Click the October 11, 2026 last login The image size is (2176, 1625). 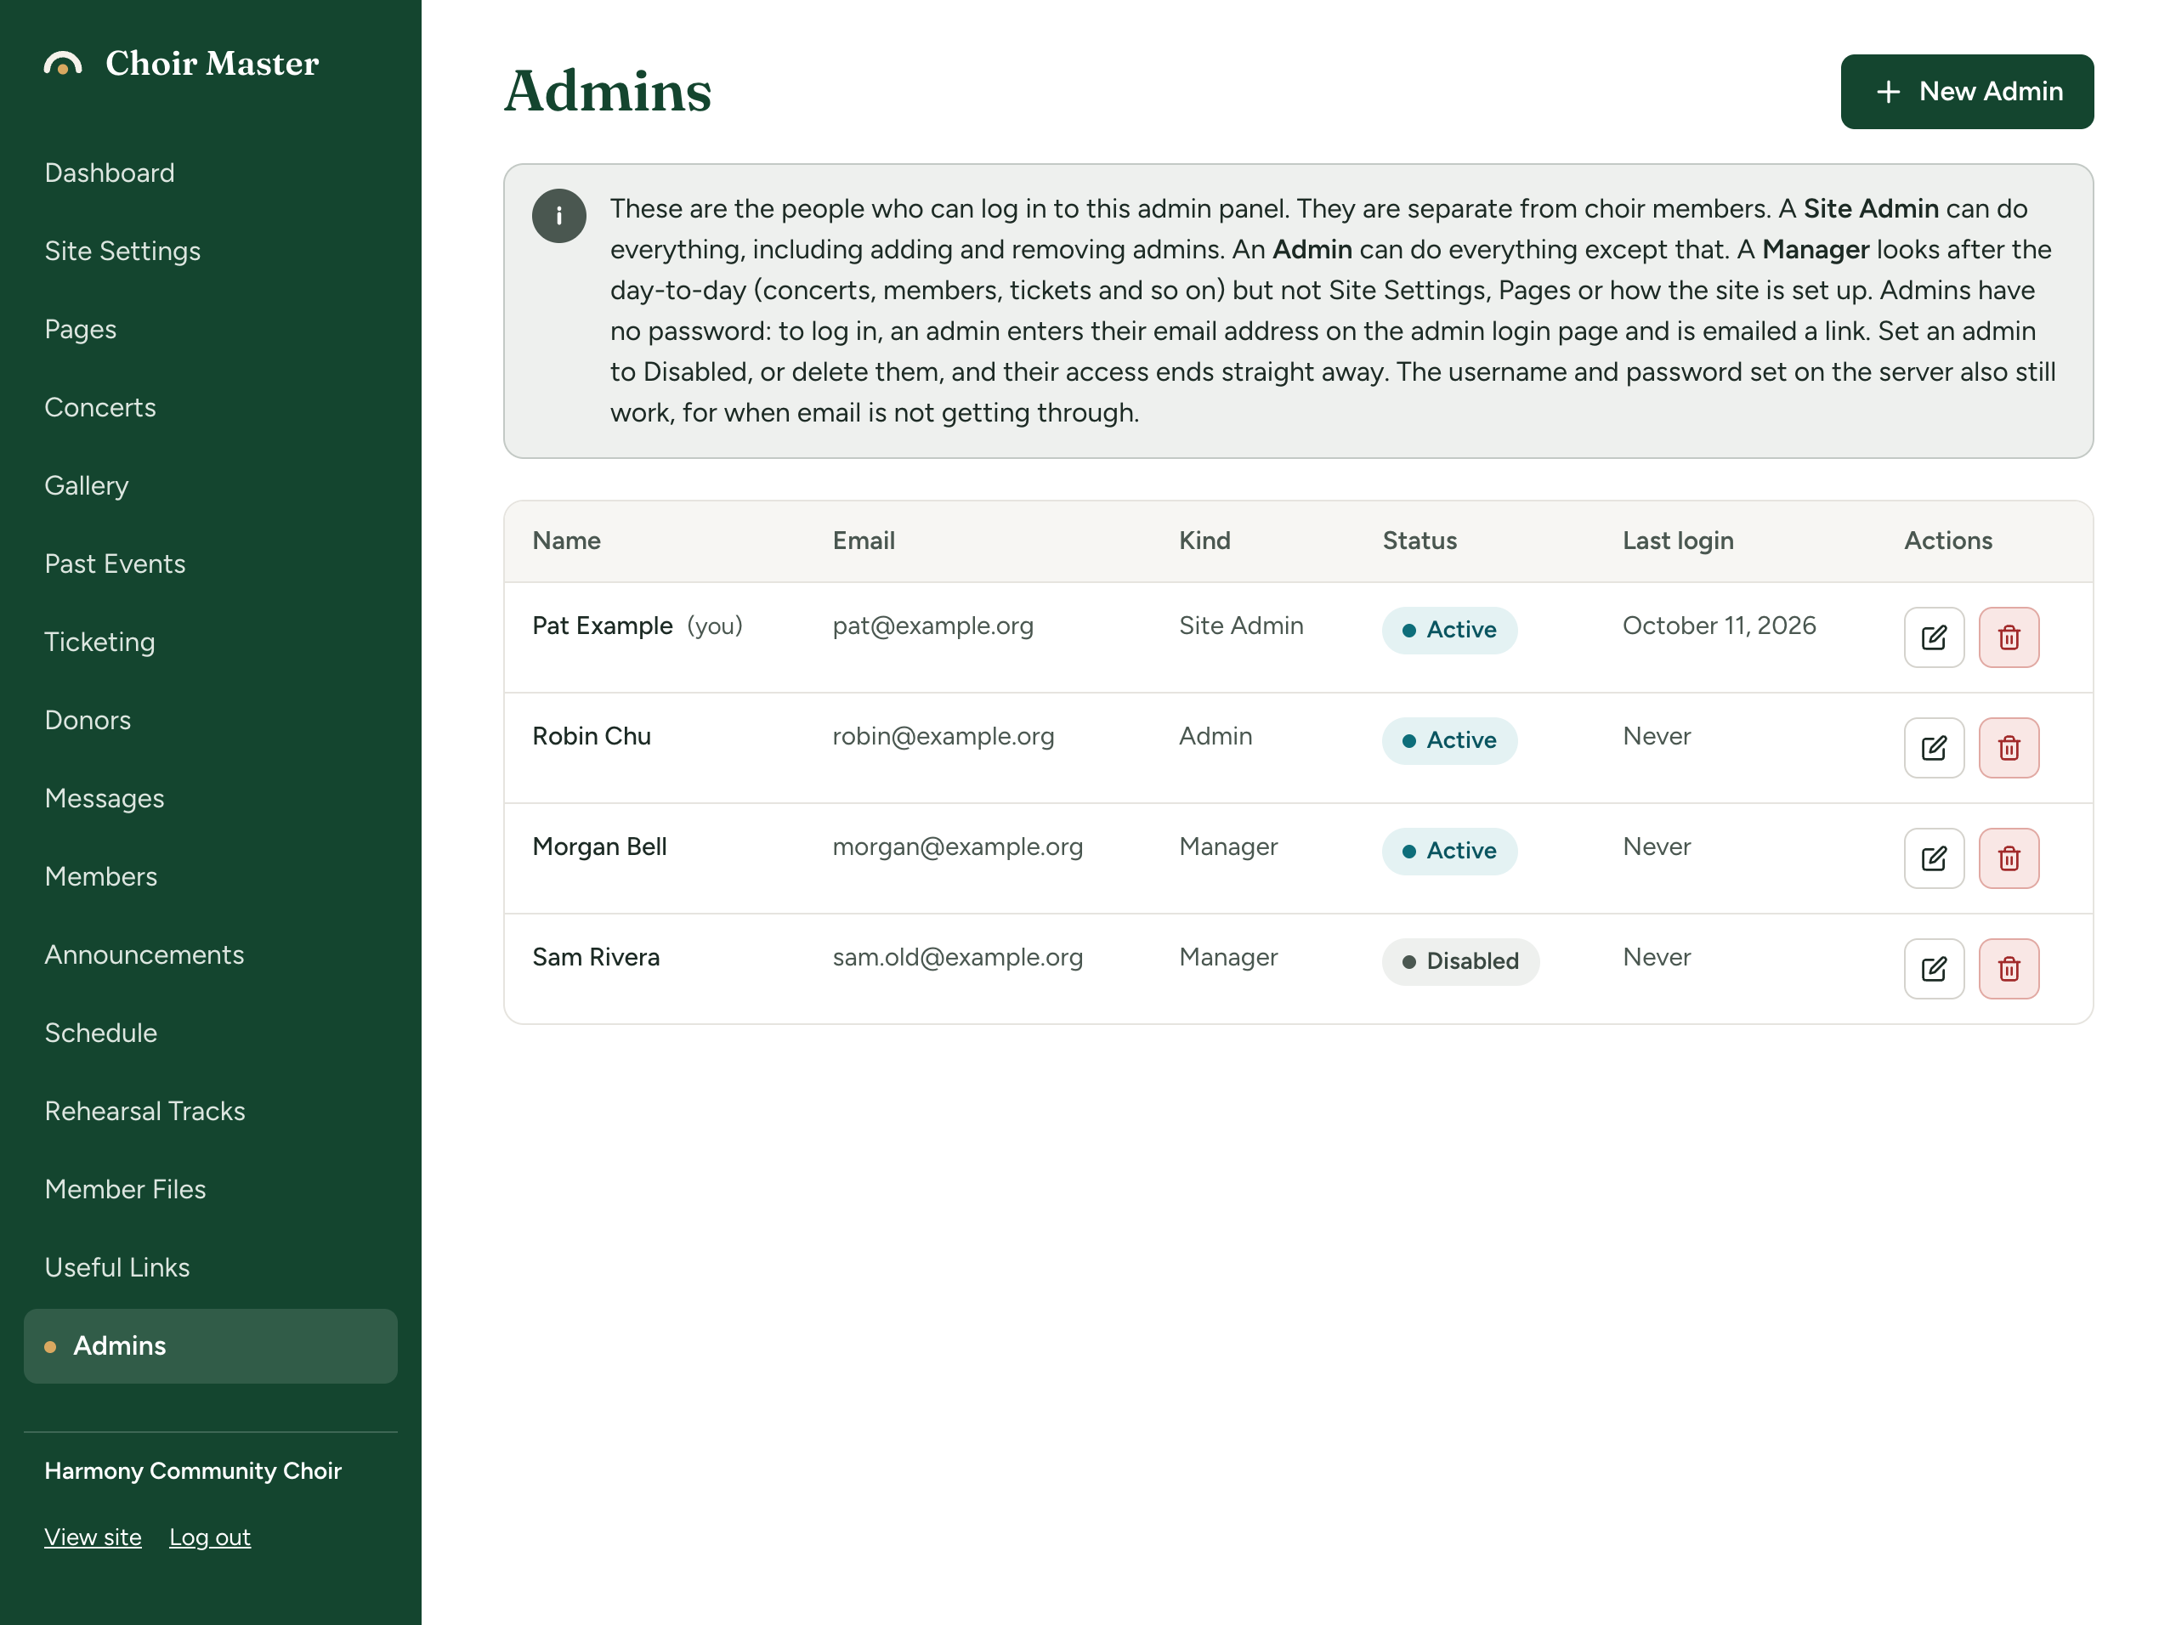(1719, 626)
